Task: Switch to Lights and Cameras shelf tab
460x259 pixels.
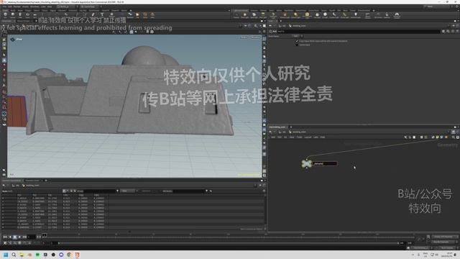Action: pyautogui.click(x=241, y=10)
